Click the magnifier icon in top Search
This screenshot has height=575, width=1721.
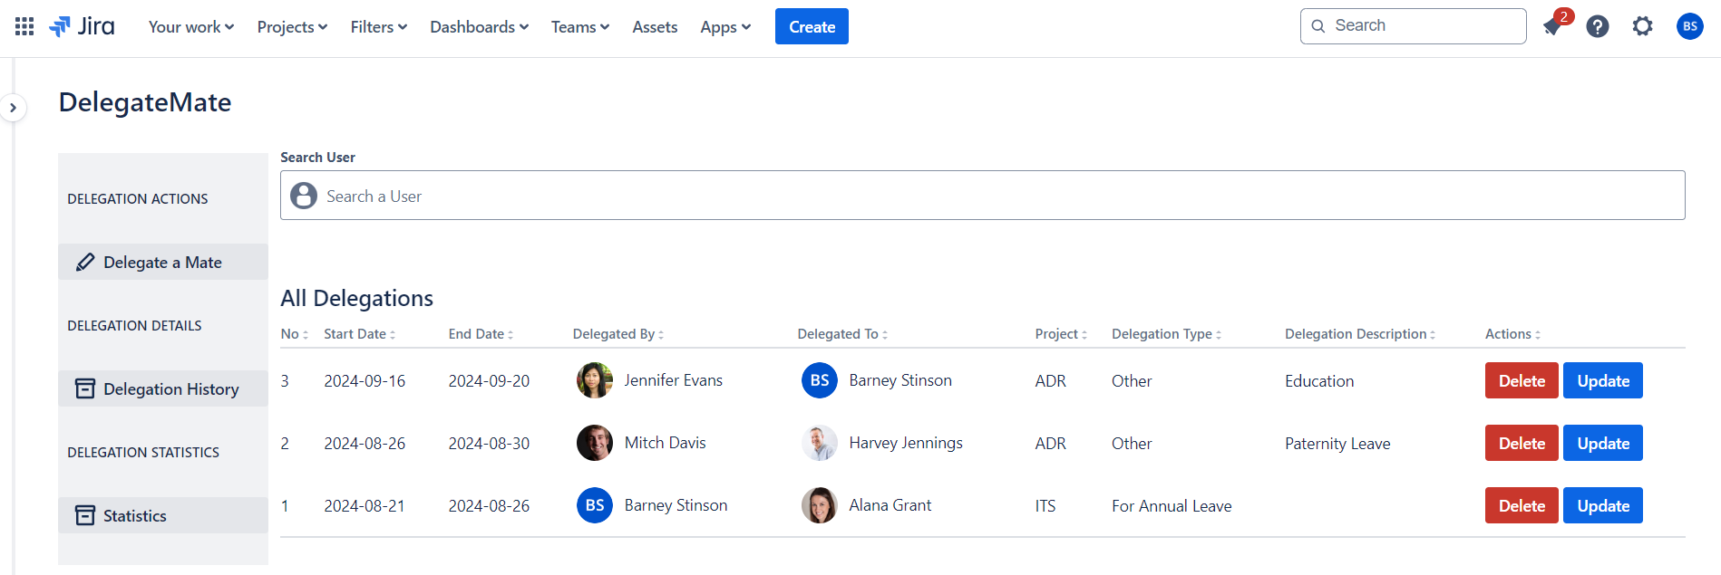pyautogui.click(x=1318, y=26)
